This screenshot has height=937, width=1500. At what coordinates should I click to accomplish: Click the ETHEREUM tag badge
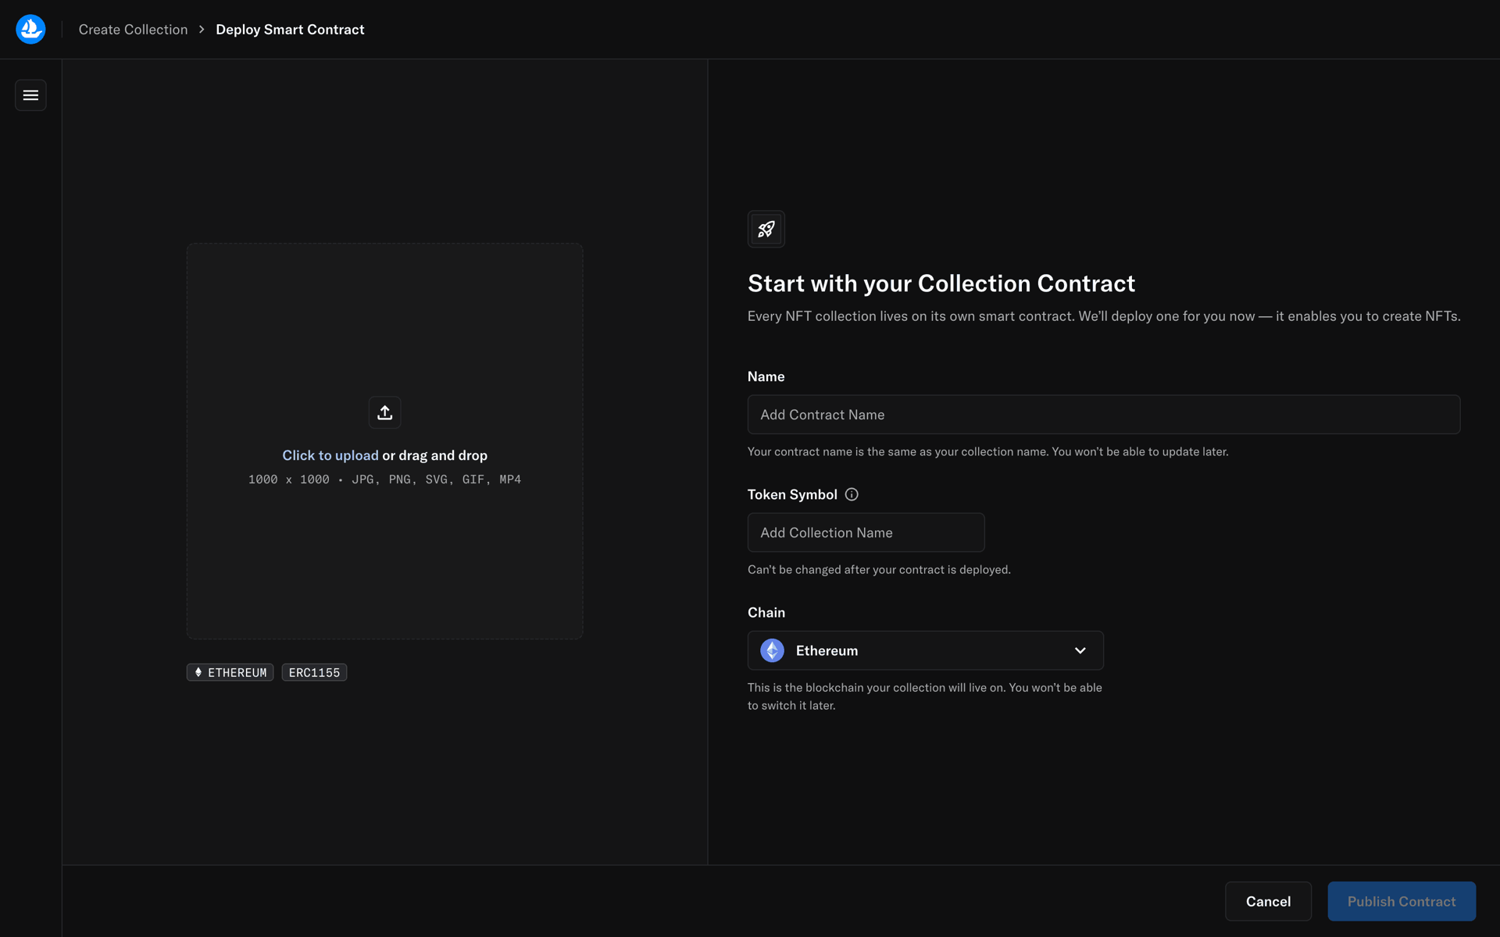[x=230, y=672]
